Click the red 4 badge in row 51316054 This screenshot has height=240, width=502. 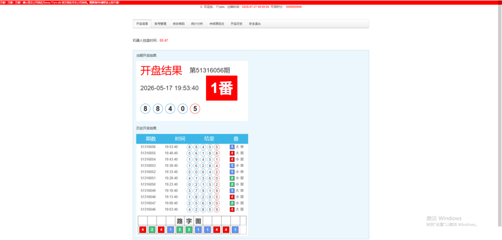232,159
